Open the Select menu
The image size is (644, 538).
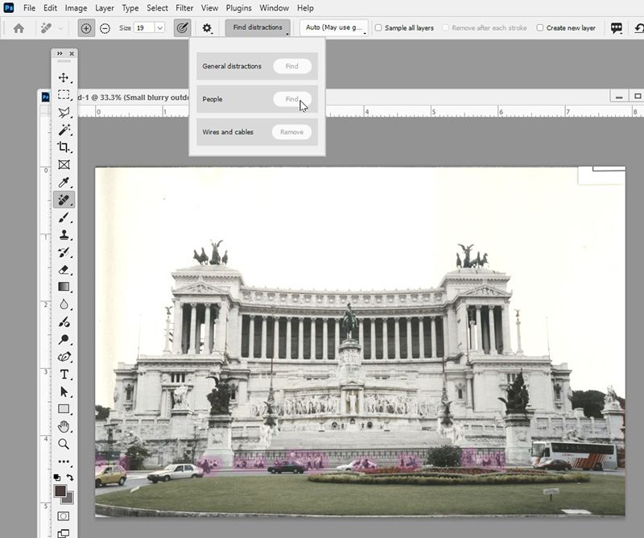(157, 8)
